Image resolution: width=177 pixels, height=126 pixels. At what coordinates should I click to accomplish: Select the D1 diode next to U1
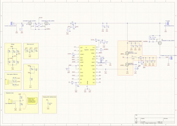coord(101,61)
